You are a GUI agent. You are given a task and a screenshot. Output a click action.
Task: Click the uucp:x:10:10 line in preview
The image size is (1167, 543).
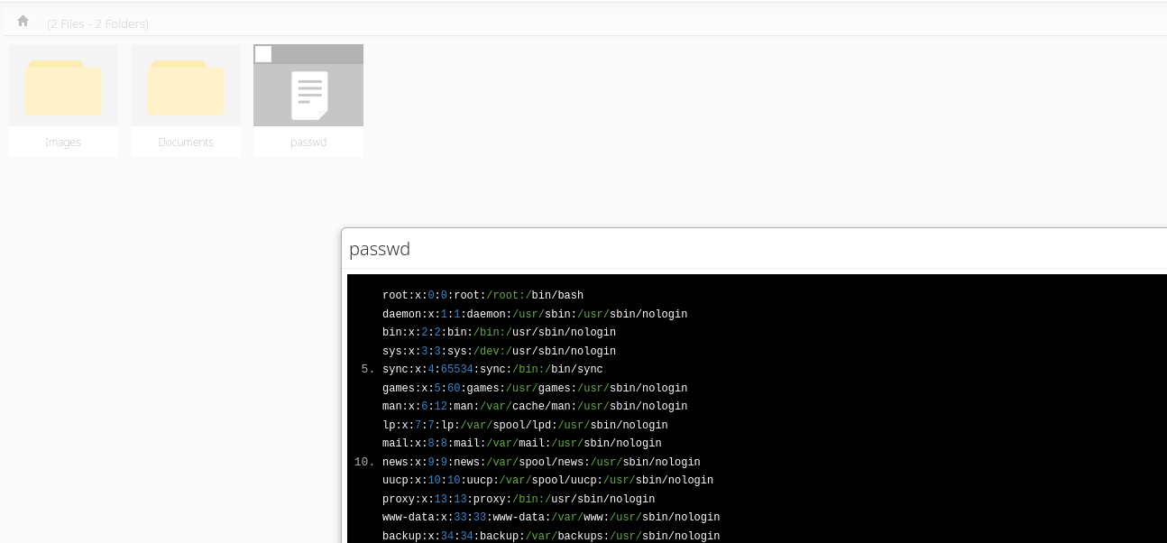click(x=547, y=481)
